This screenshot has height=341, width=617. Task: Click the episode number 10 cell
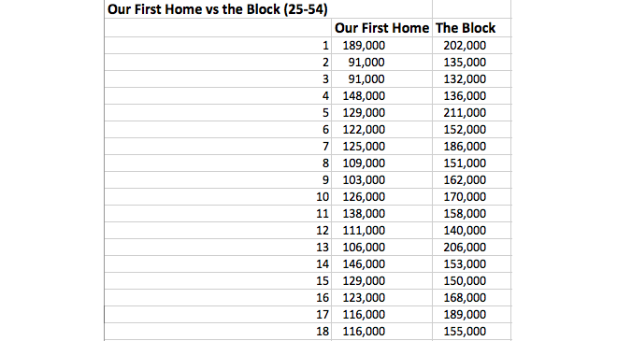(218, 196)
